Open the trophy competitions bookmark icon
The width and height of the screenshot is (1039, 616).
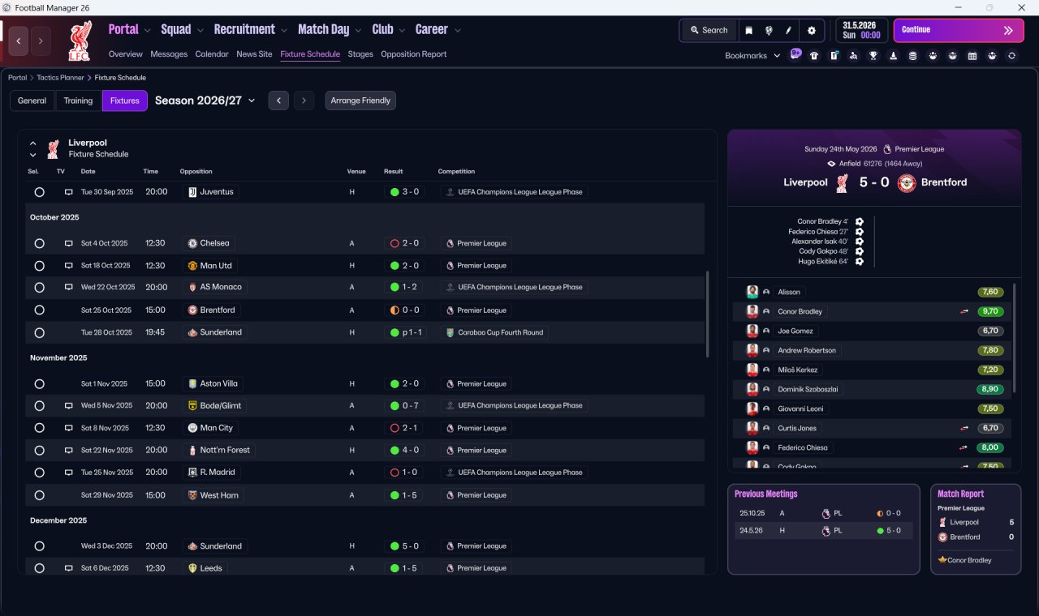click(x=873, y=56)
